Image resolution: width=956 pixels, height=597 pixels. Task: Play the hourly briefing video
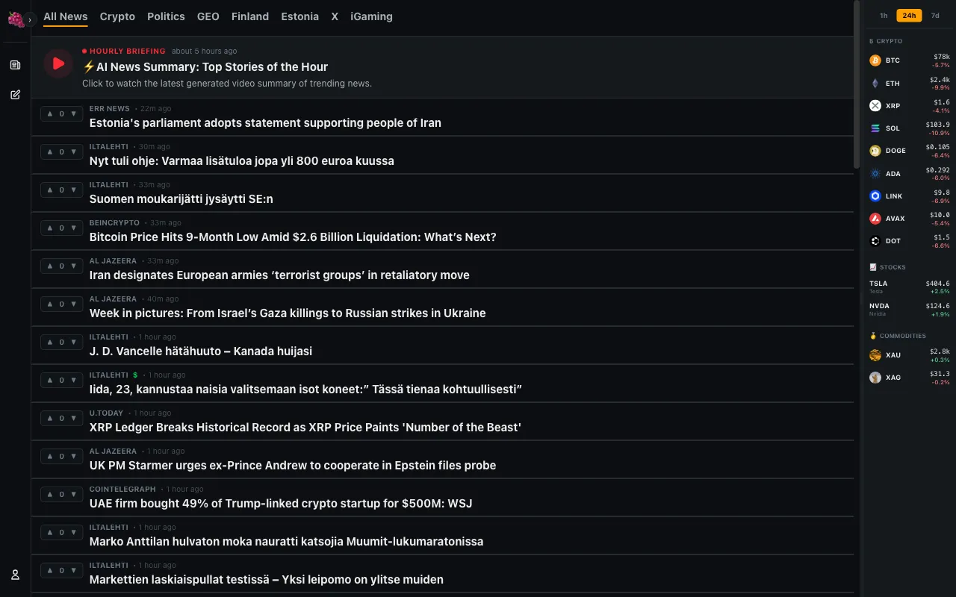click(x=58, y=64)
